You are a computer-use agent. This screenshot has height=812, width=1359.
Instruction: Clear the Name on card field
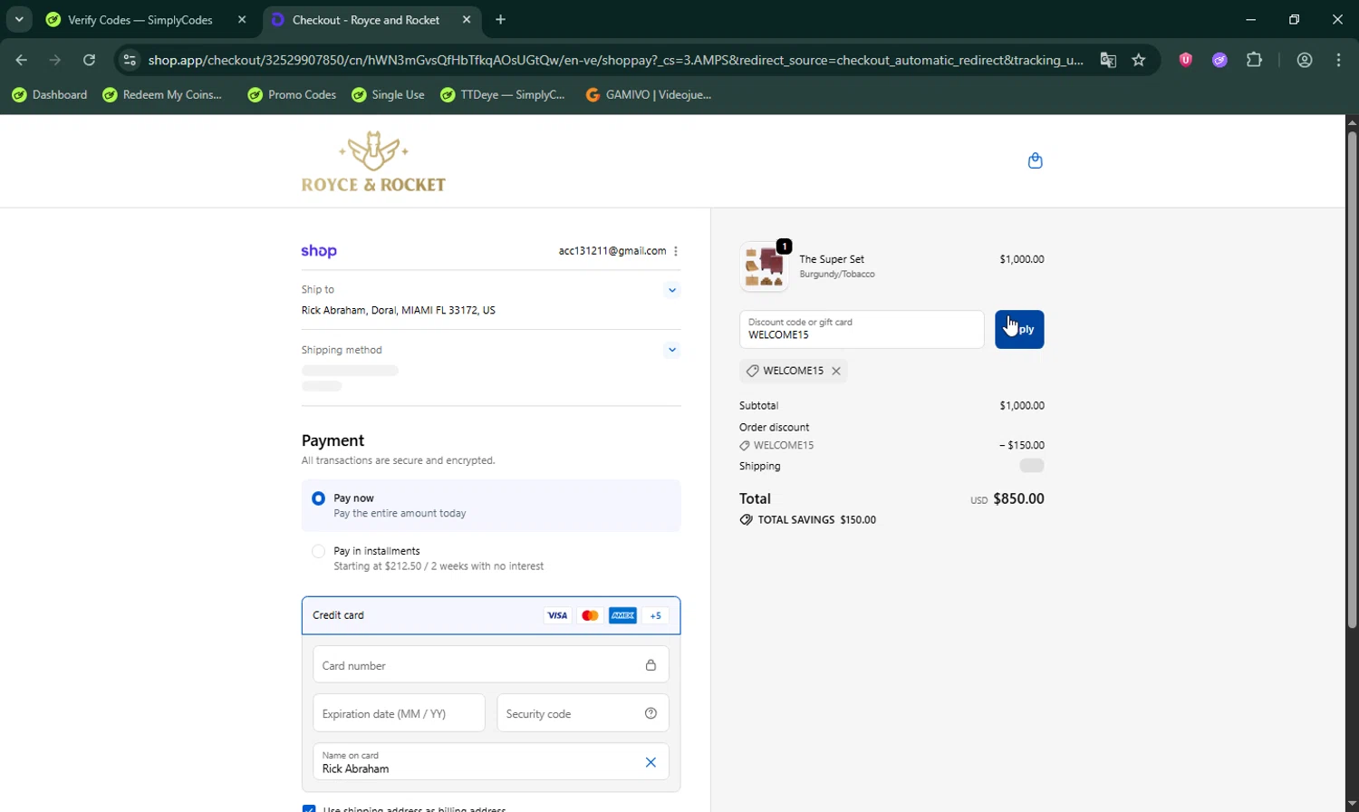[651, 762]
